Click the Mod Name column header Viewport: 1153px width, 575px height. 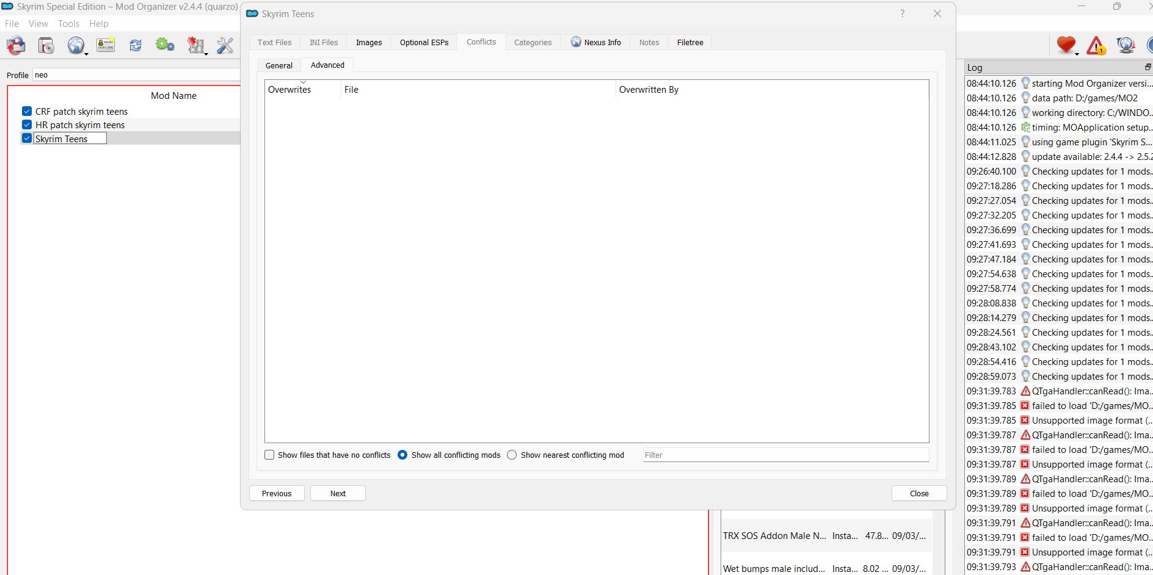[174, 96]
